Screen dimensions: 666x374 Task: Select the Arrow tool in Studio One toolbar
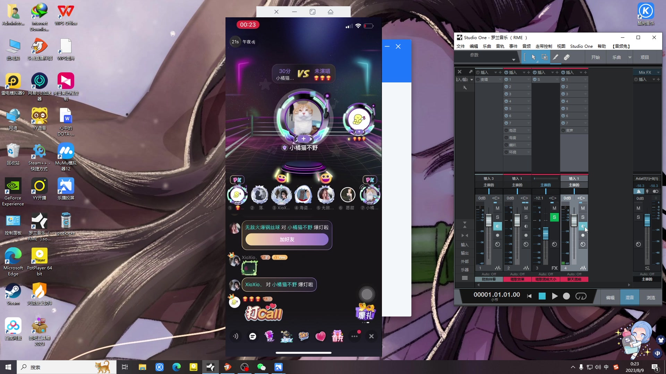[533, 57]
